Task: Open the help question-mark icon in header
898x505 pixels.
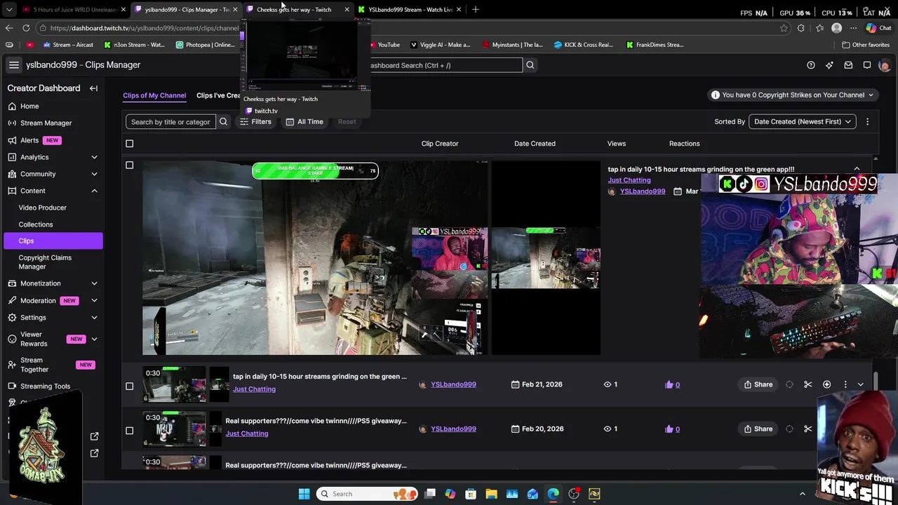Action: click(x=811, y=65)
